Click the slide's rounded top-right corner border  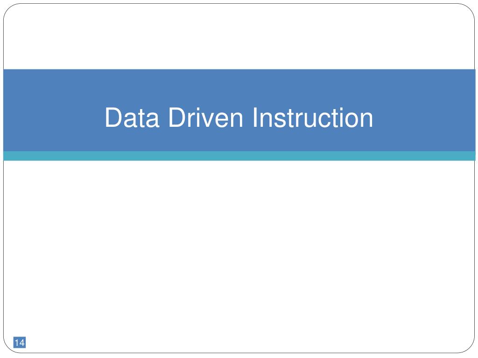click(470, 8)
